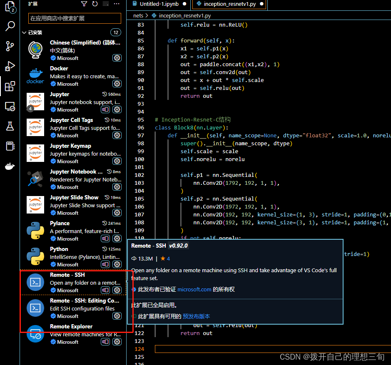Click the v0.92.0 version label
Screen dimensions: 391x365
tap(178, 246)
